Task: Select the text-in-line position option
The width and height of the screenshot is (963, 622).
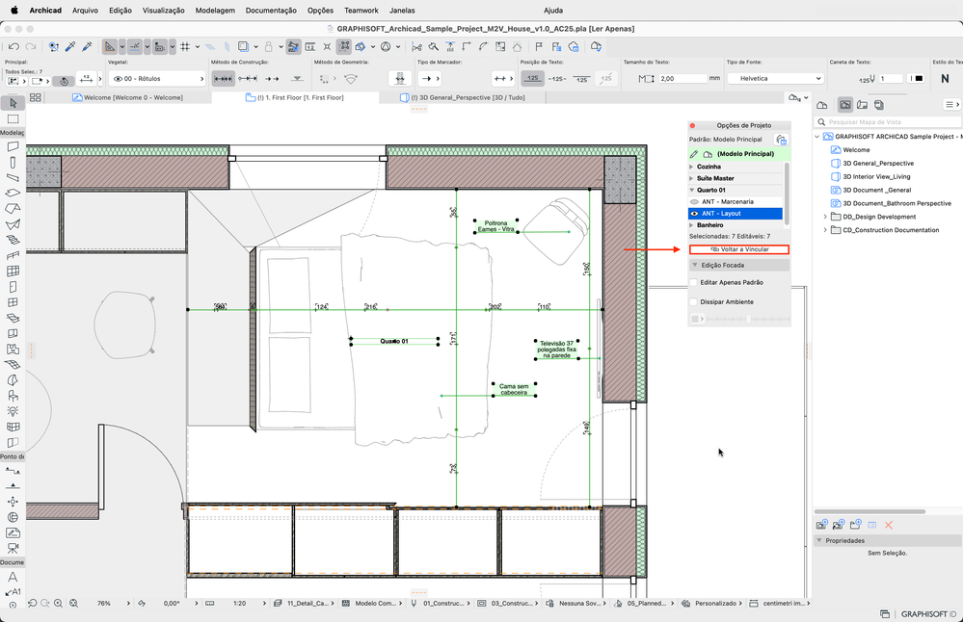Action: point(557,79)
